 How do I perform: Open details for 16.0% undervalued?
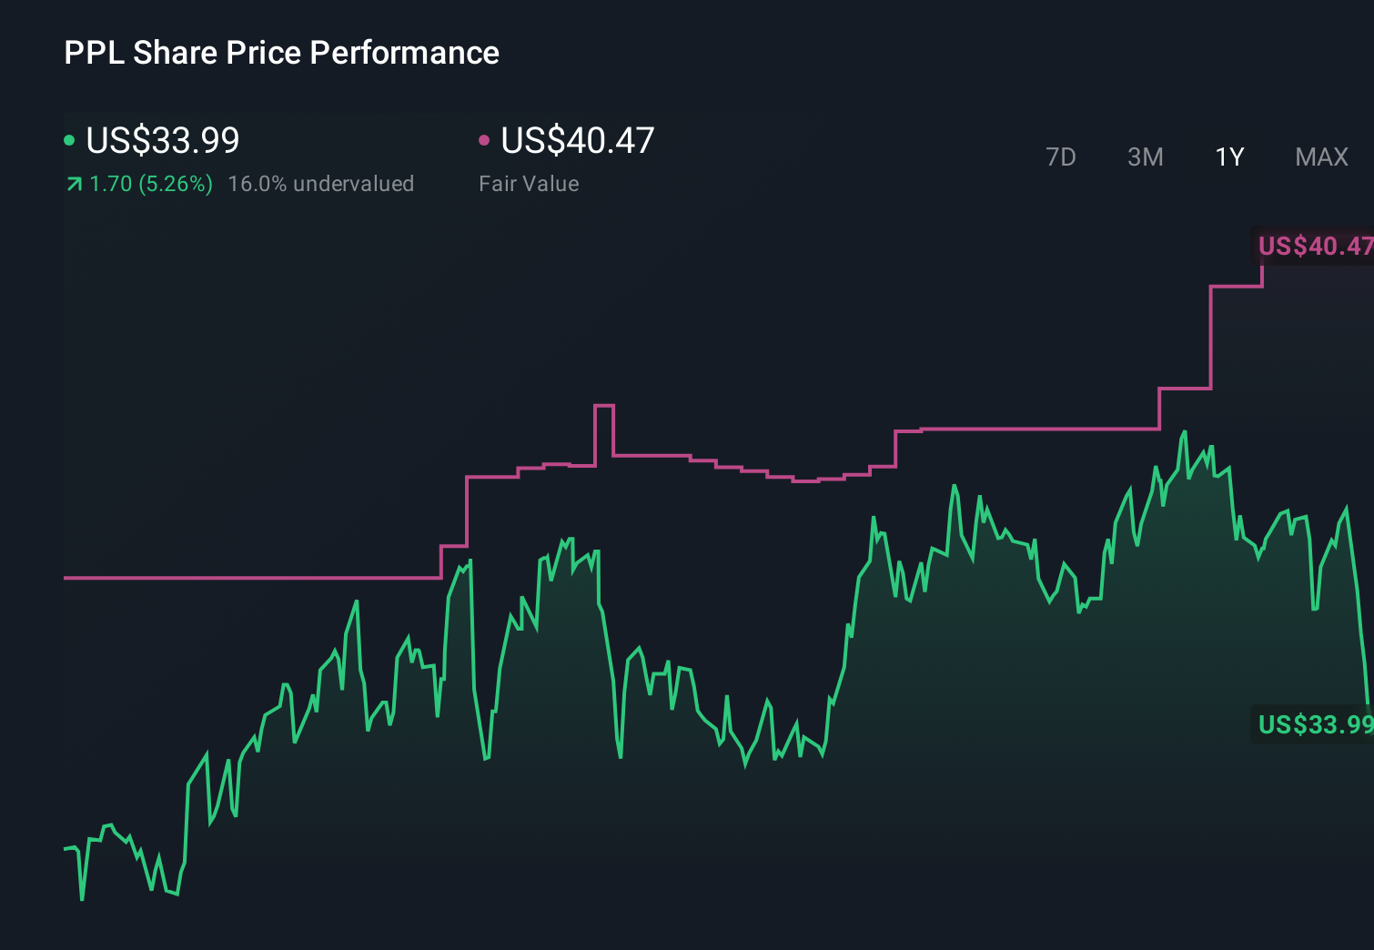323,183
